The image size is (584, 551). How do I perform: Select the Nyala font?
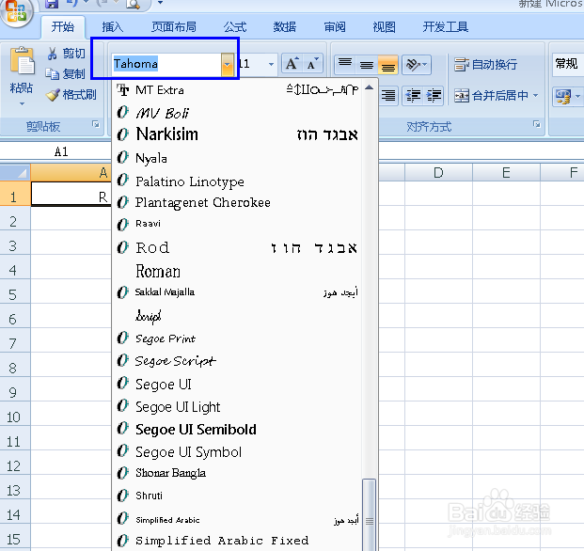237,158
